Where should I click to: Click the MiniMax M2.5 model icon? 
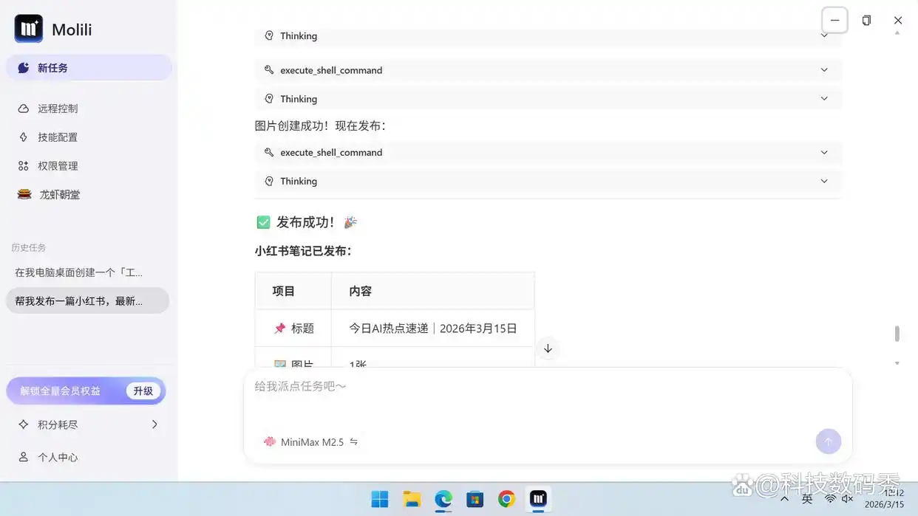(271, 441)
